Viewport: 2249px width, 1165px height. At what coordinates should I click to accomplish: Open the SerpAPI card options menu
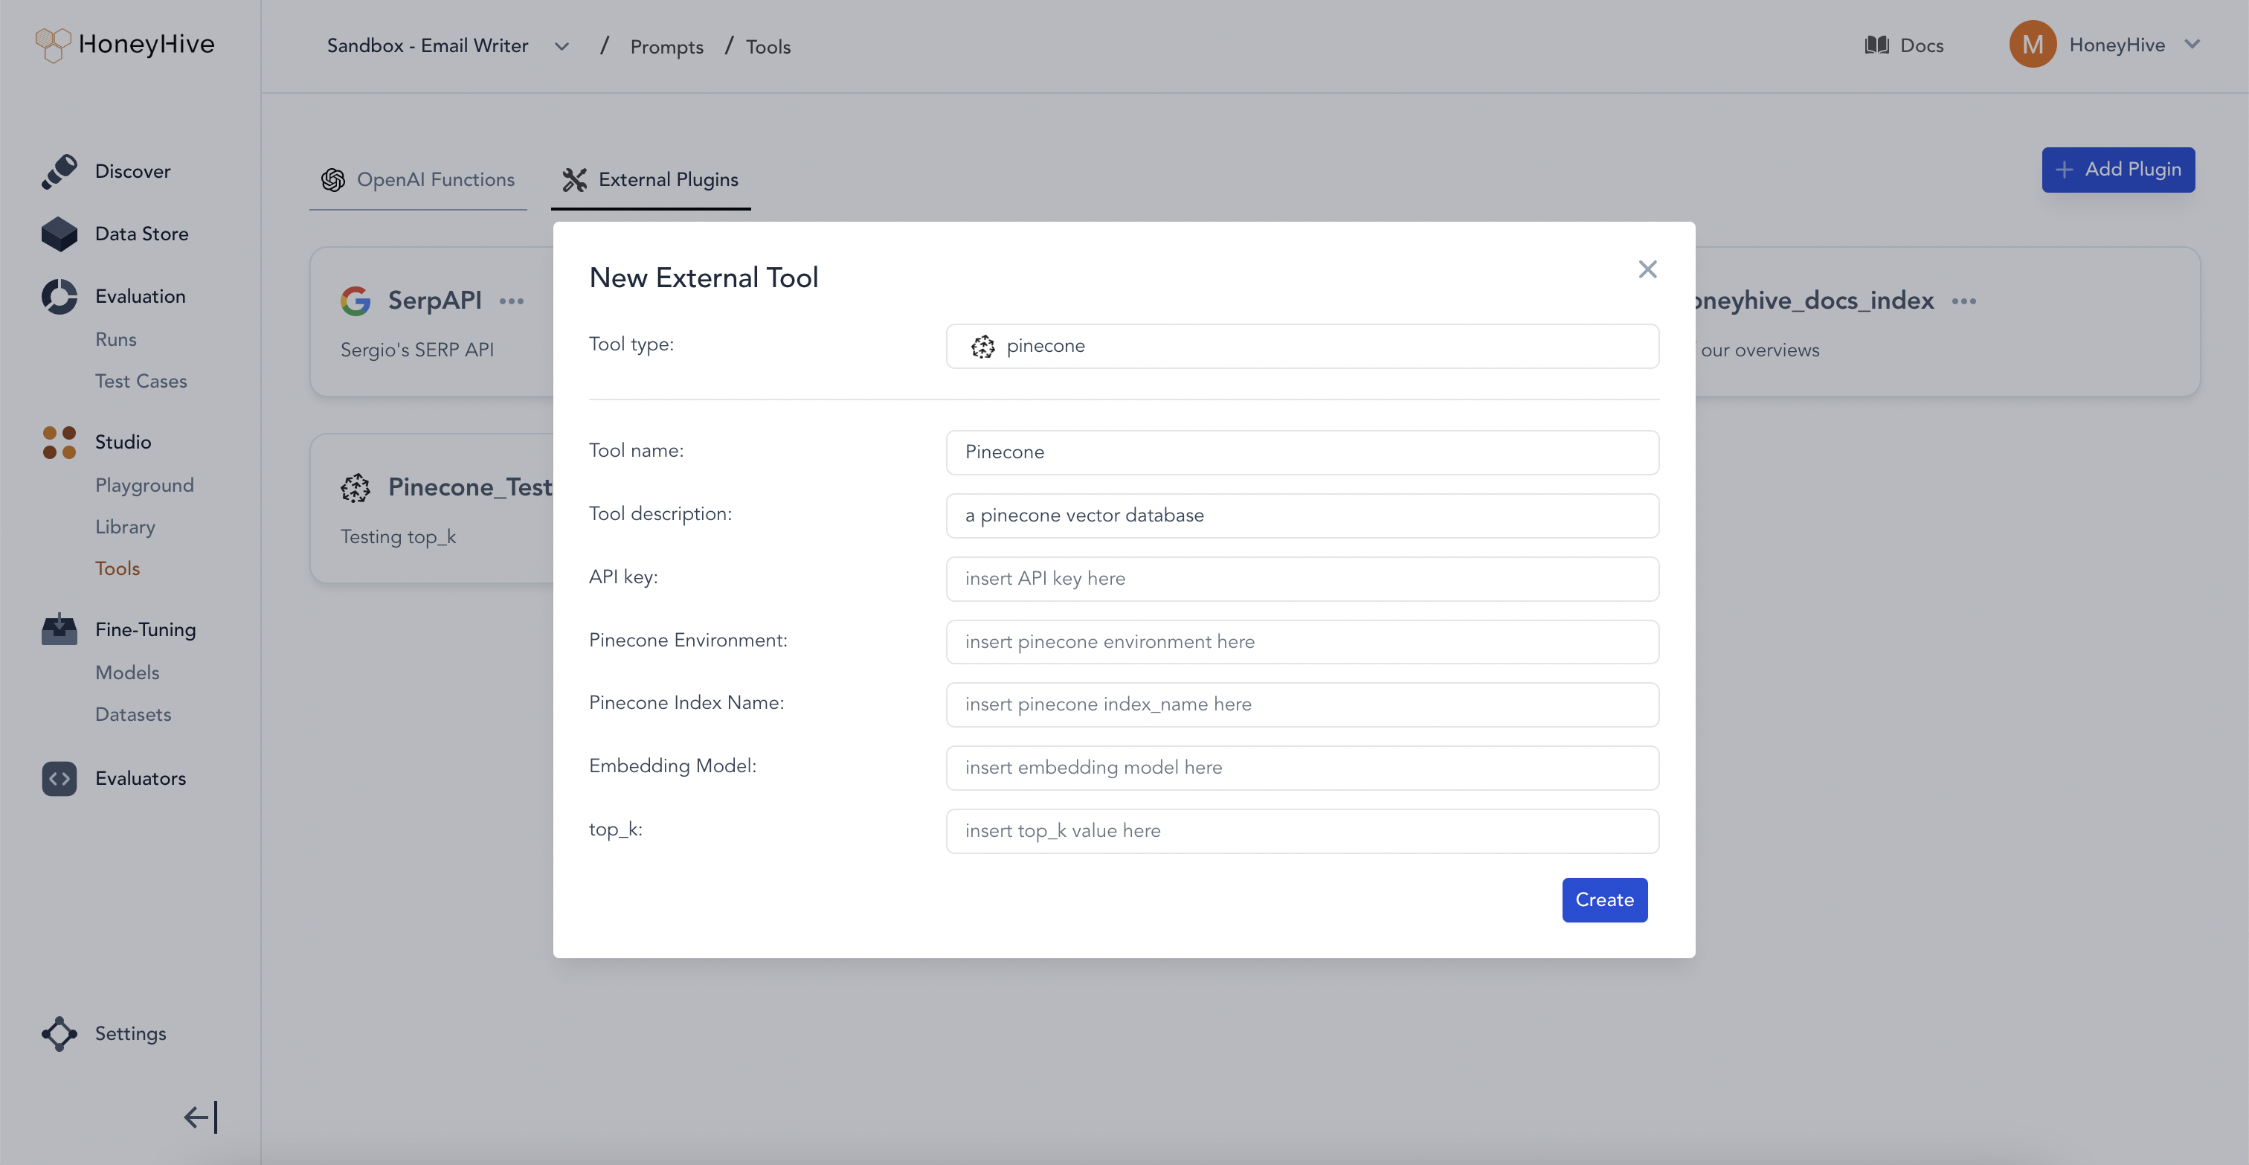(x=512, y=301)
